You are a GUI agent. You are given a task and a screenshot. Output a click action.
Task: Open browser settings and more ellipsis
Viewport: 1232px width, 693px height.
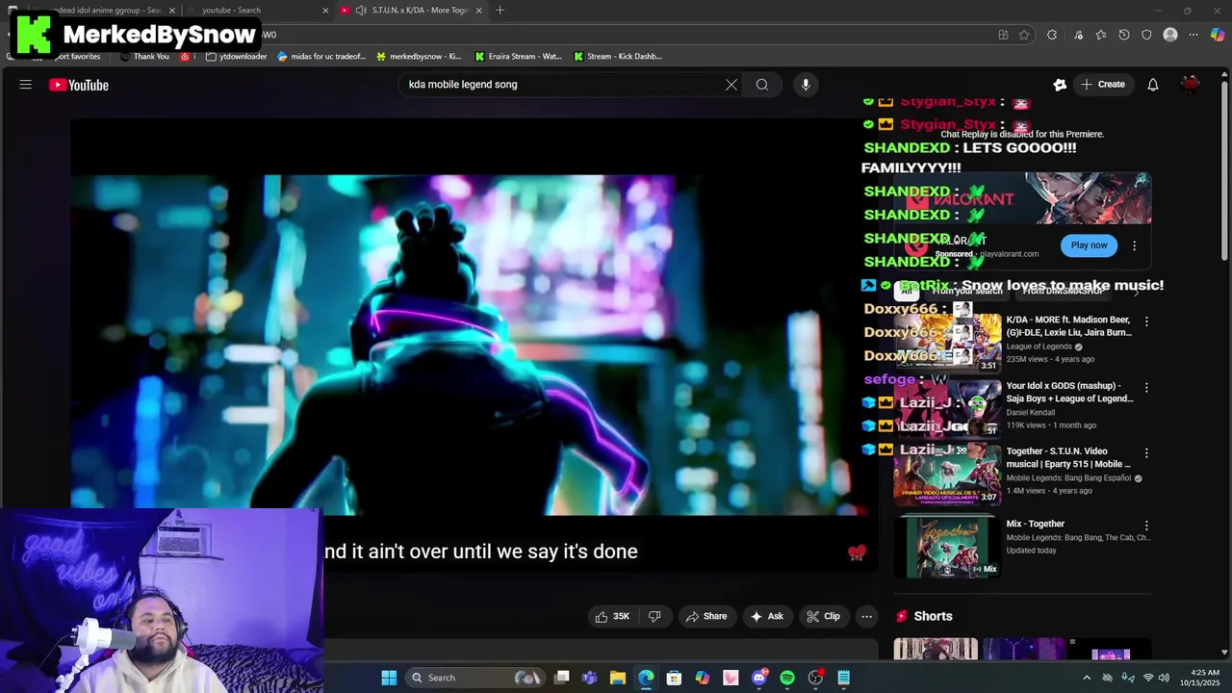pyautogui.click(x=1193, y=35)
